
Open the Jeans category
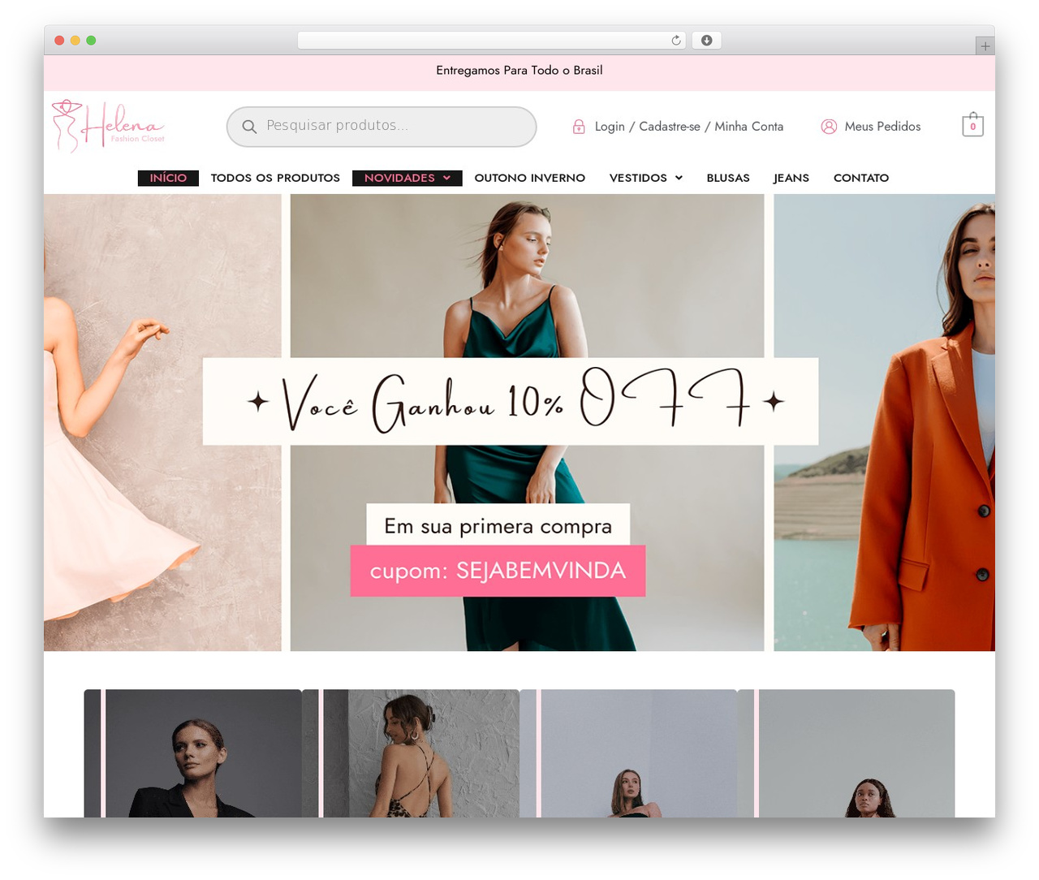791,178
